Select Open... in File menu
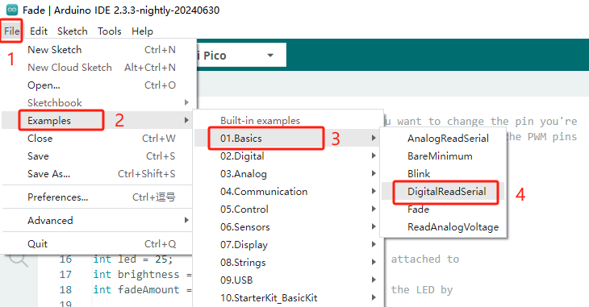 coord(98,85)
